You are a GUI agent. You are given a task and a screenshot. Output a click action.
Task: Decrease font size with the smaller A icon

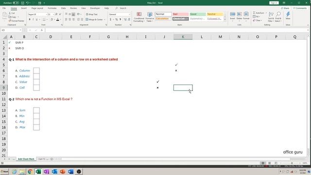(60, 14)
